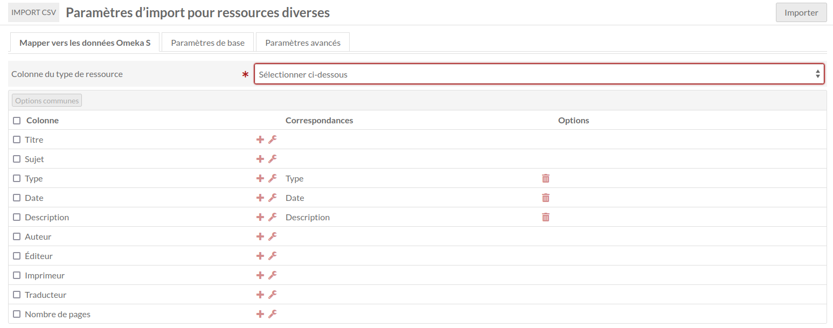Add a mapping for the Date row
Viewport: 833px width, 328px height.
pyautogui.click(x=260, y=198)
